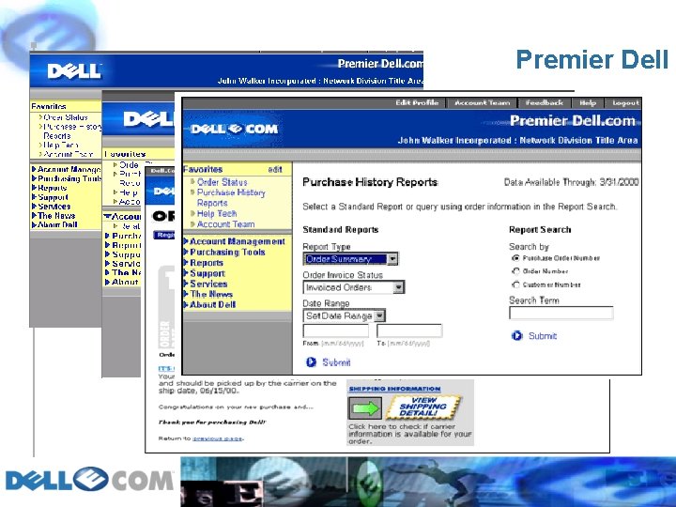Expand About Dell in back window sidebar

(x=54, y=224)
